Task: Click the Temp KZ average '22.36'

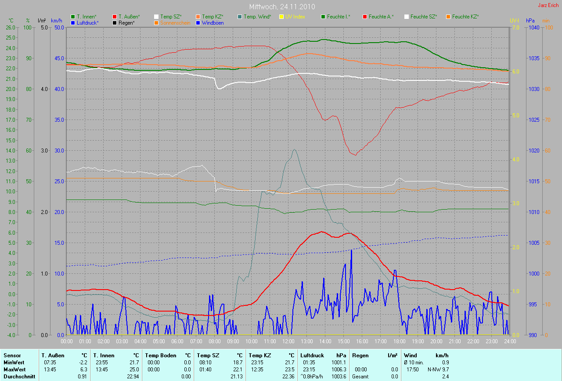Action: pos(288,377)
